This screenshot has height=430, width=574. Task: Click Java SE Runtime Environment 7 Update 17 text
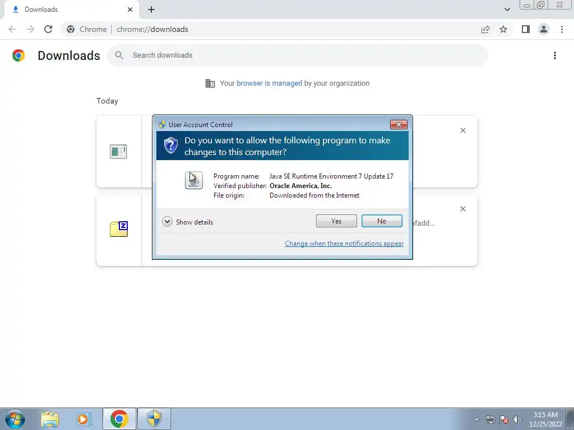point(331,176)
